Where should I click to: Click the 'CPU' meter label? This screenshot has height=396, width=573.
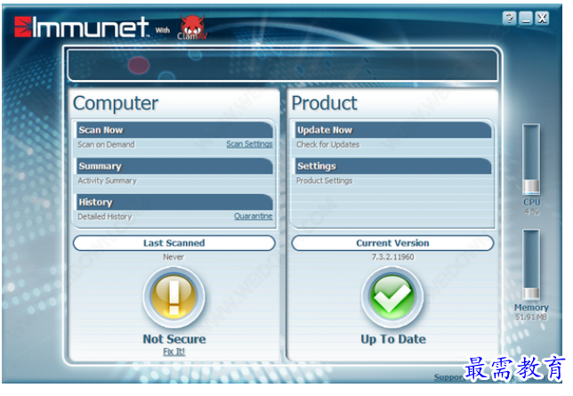tap(532, 202)
